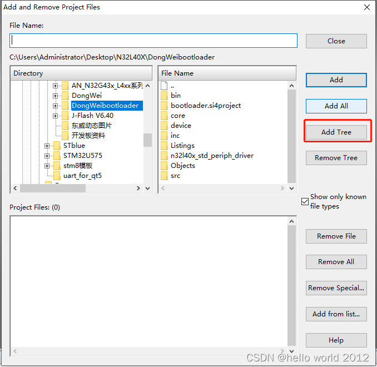Click the Project Files scroll-up arrow

tap(291, 221)
